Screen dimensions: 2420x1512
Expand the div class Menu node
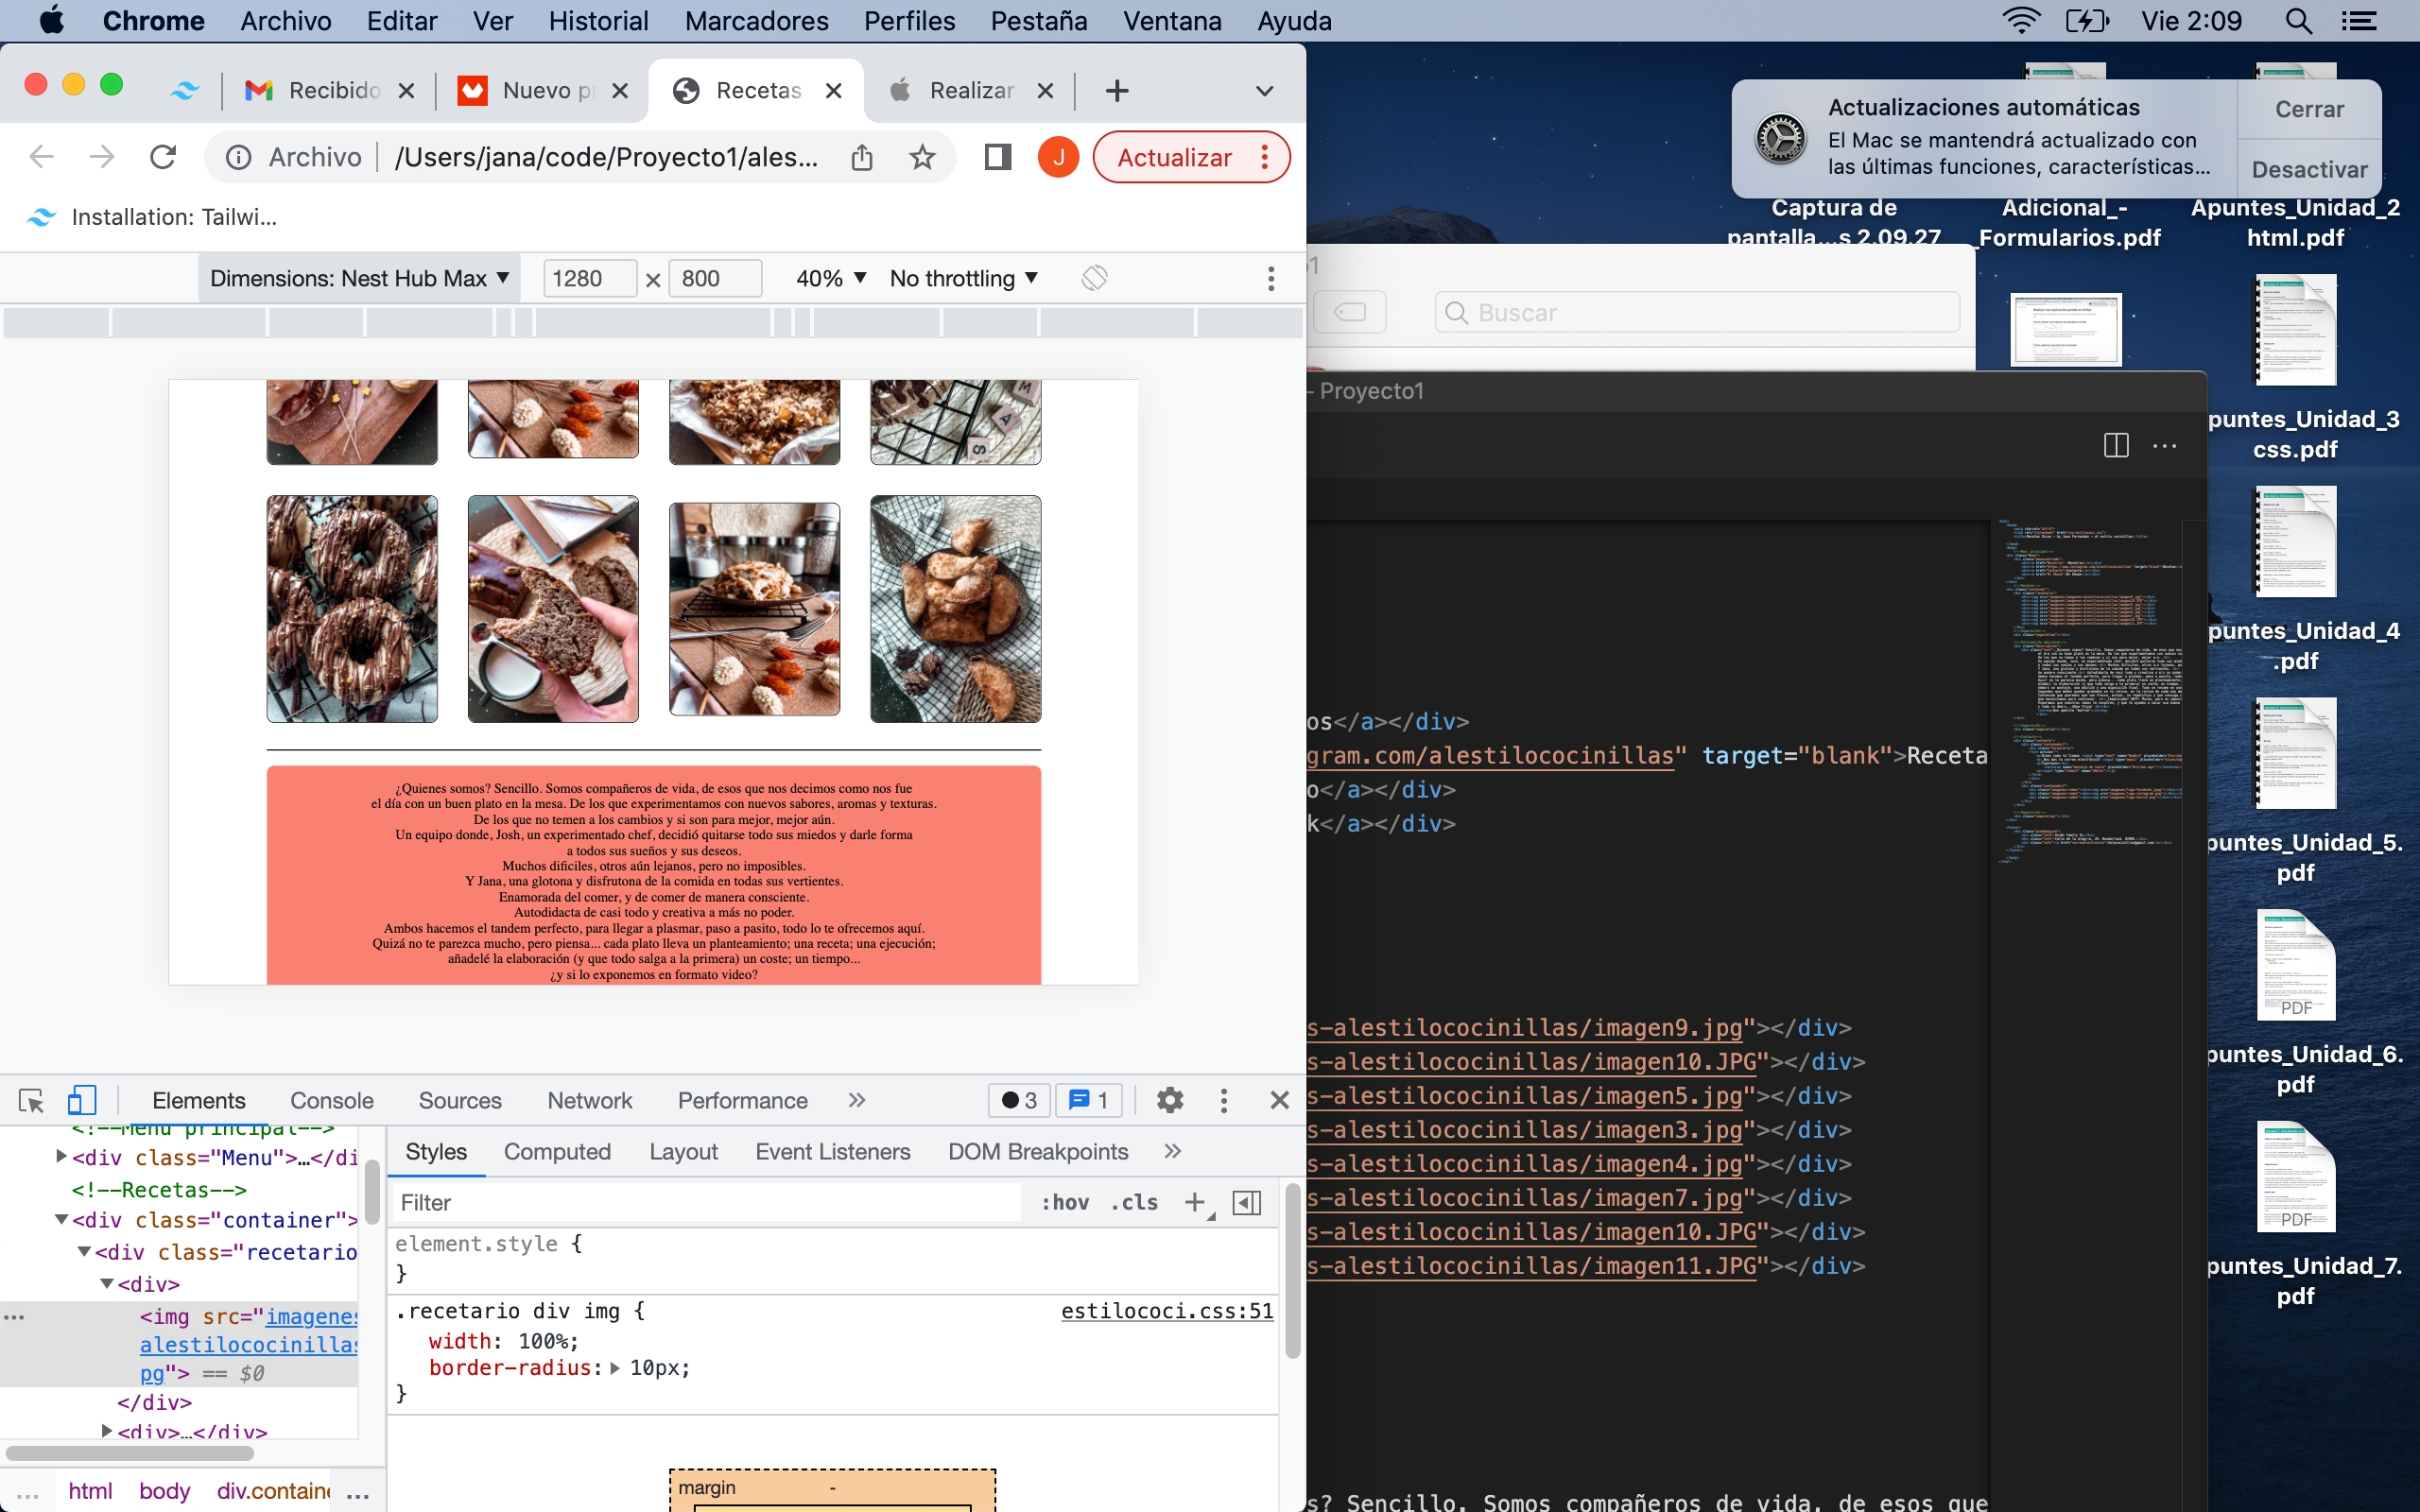(62, 1157)
